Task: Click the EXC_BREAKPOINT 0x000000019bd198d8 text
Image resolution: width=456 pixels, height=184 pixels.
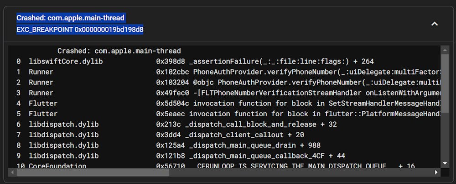Action: (80, 30)
